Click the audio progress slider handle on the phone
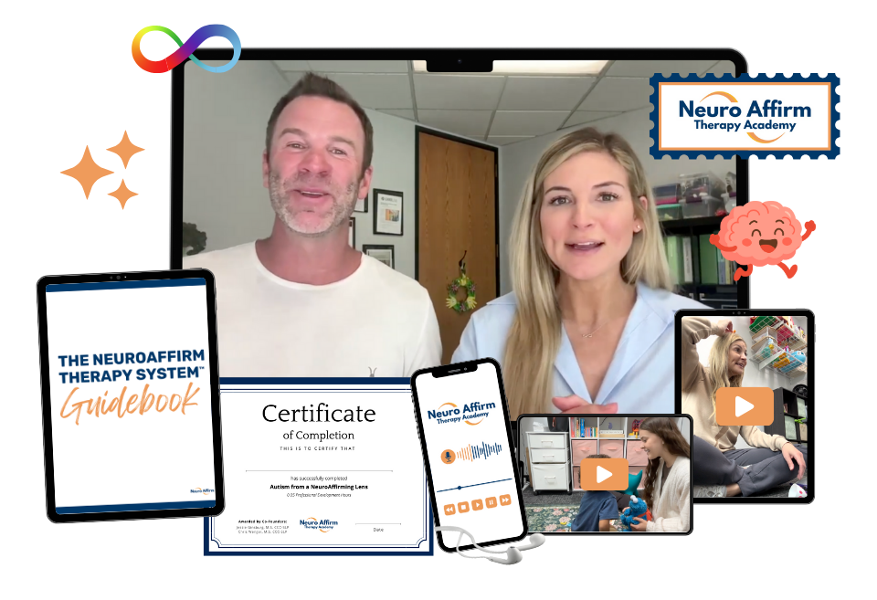The width and height of the screenshot is (877, 600). point(460,488)
